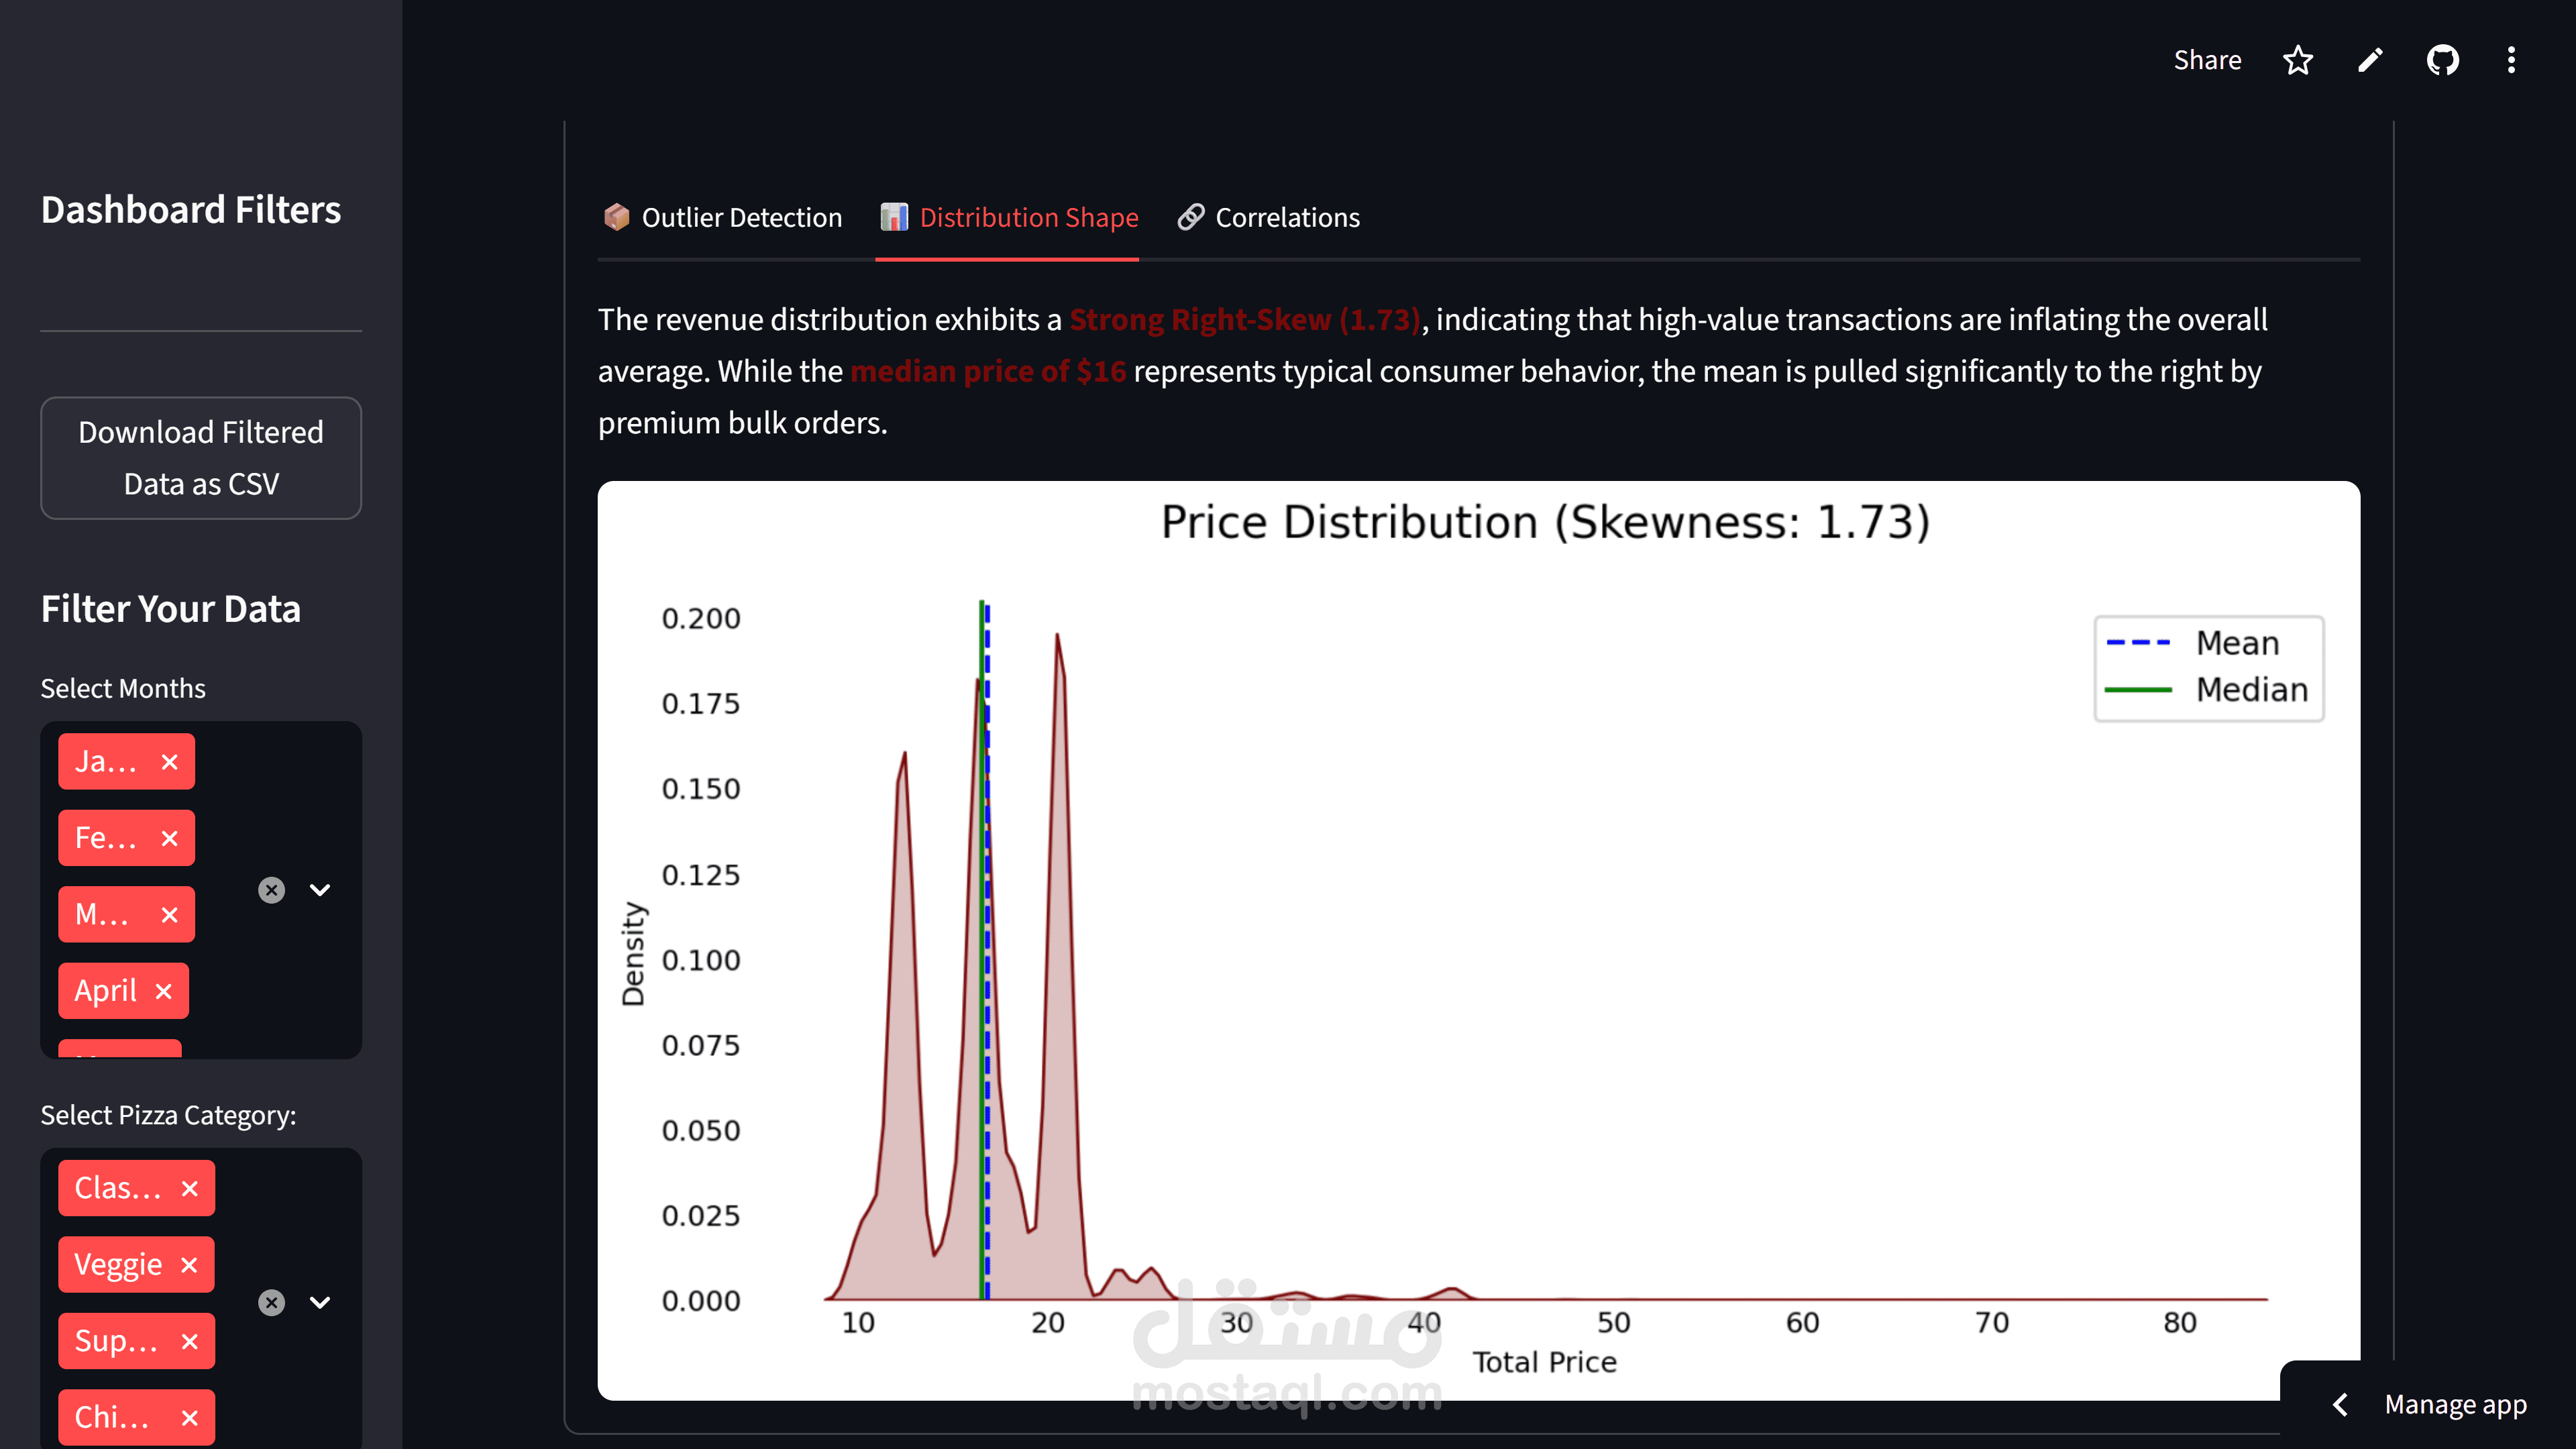This screenshot has height=1449, width=2576.
Task: Click Download Filtered Data as CSV
Action: point(201,458)
